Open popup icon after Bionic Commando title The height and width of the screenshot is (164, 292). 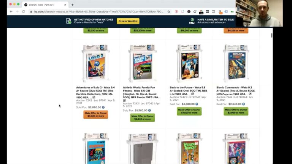tap(250, 94)
